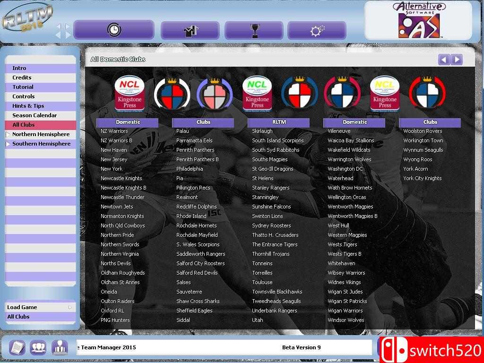This screenshot has height=363, width=484.
Task: Click the document notes icon at bottom
Action: click(17, 347)
